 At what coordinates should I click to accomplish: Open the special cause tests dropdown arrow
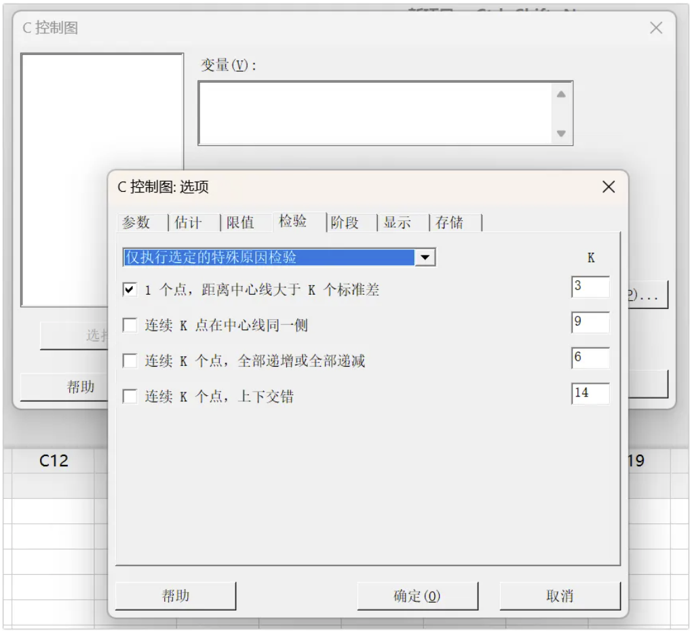[x=425, y=258]
